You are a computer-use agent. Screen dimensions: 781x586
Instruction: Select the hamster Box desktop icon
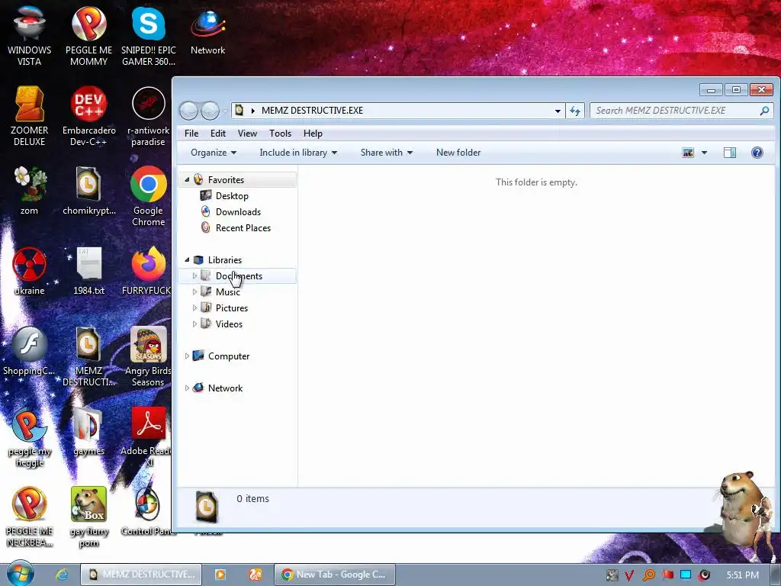click(88, 517)
